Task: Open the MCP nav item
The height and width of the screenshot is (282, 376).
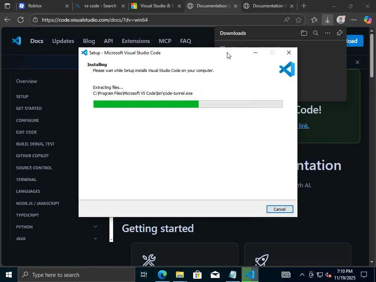Action: click(x=165, y=41)
